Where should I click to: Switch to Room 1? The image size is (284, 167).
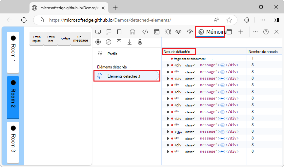click(13, 52)
